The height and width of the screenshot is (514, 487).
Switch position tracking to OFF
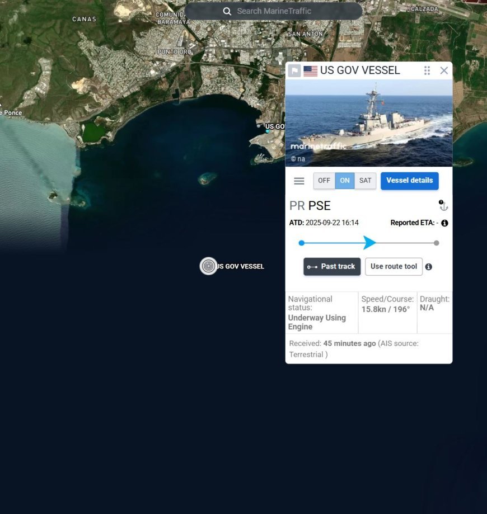pyautogui.click(x=324, y=181)
